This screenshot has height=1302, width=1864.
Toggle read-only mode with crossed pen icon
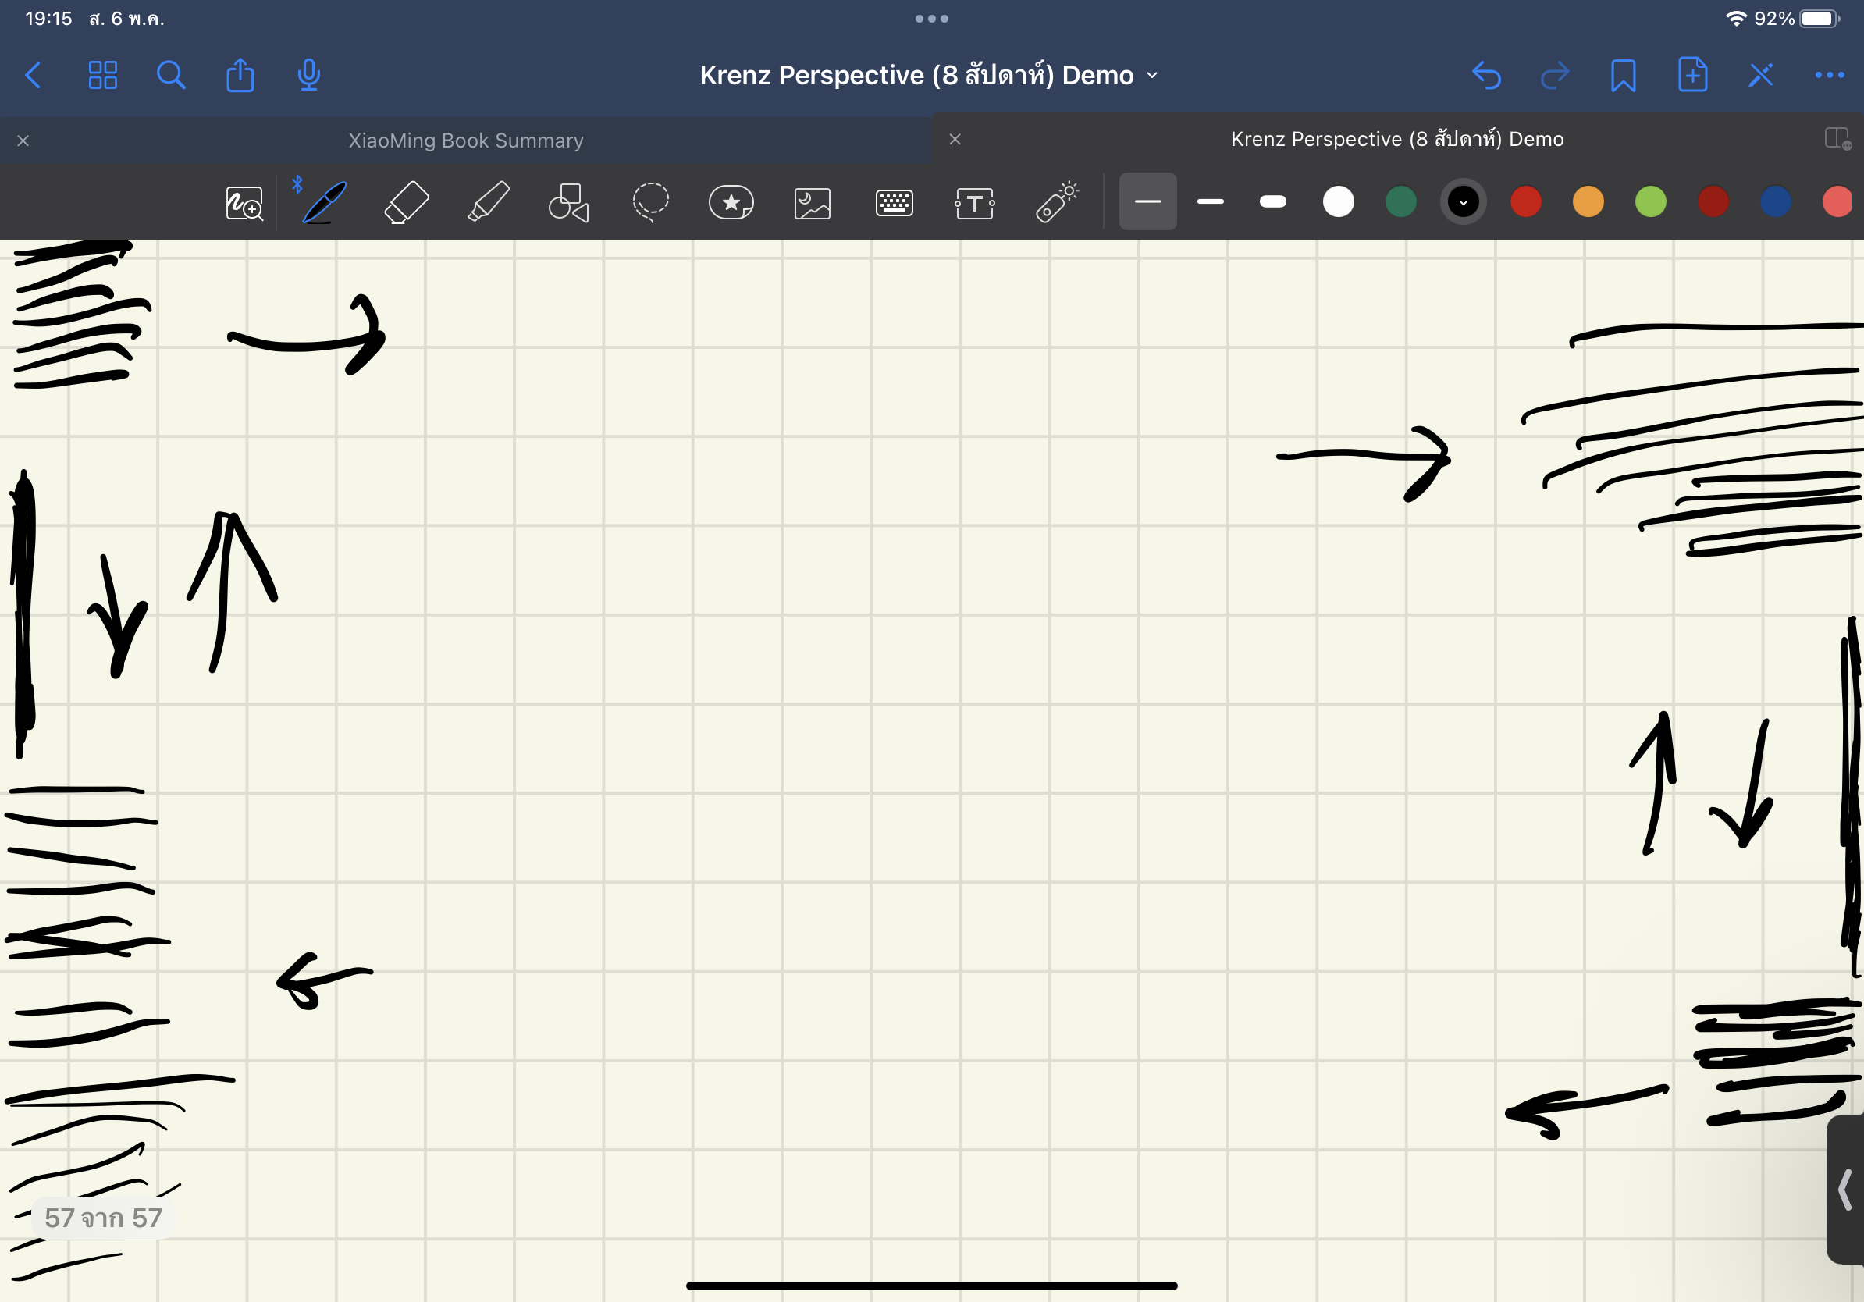pyautogui.click(x=1760, y=76)
